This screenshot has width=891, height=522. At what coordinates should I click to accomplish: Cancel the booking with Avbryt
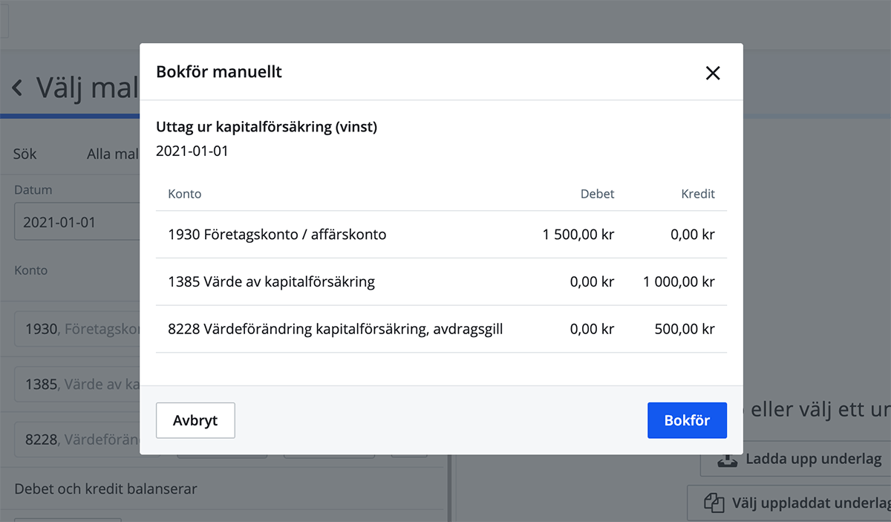195,420
